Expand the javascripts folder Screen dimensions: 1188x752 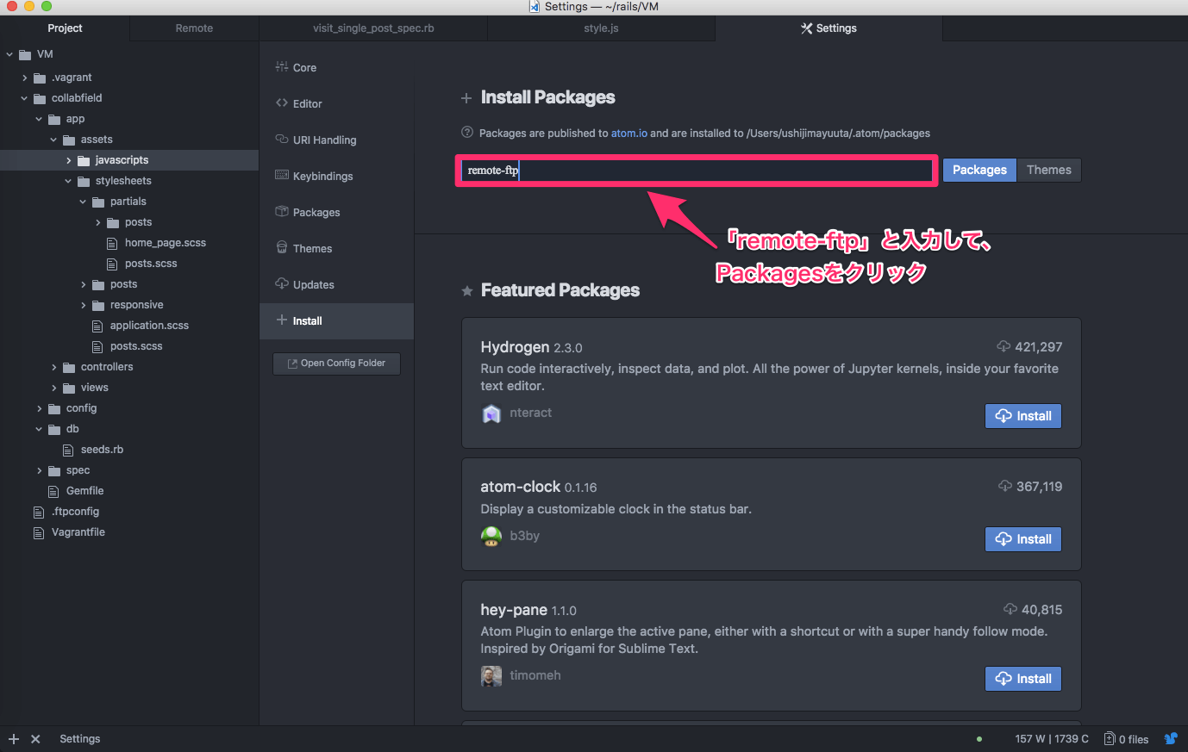pos(69,160)
